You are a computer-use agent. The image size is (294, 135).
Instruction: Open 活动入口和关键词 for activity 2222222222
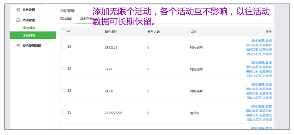point(259,120)
